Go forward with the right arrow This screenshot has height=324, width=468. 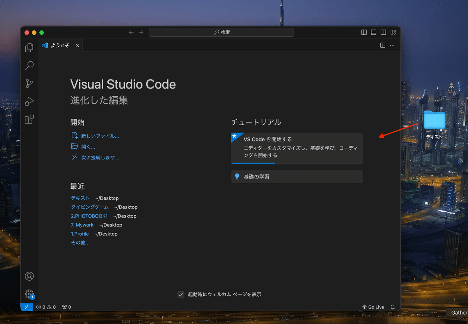point(141,32)
